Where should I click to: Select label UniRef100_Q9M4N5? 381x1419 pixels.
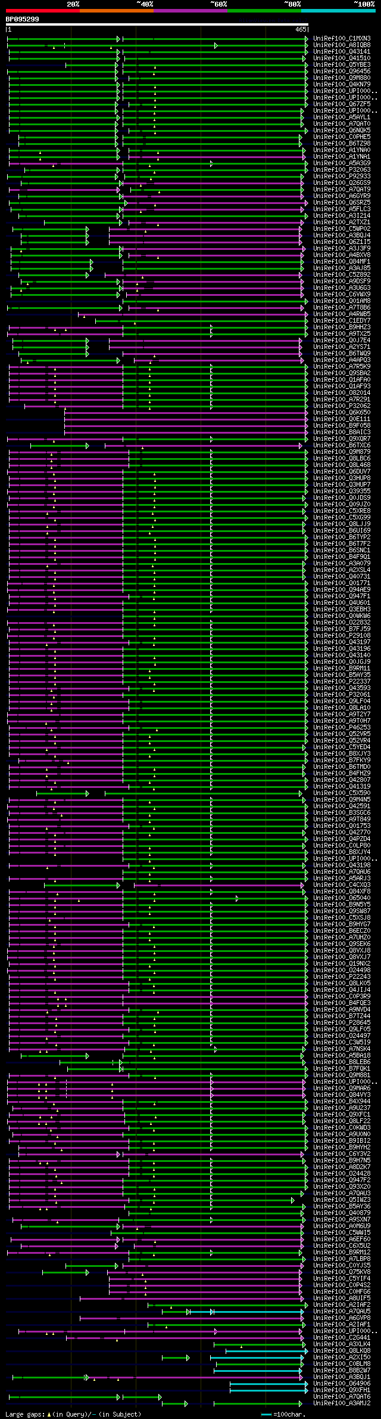(x=342, y=799)
